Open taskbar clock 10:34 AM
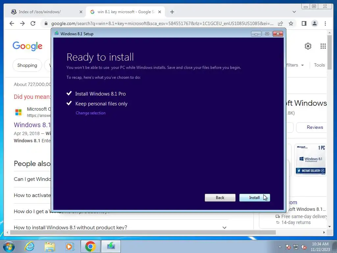The width and height of the screenshot is (337, 253). (x=320, y=247)
